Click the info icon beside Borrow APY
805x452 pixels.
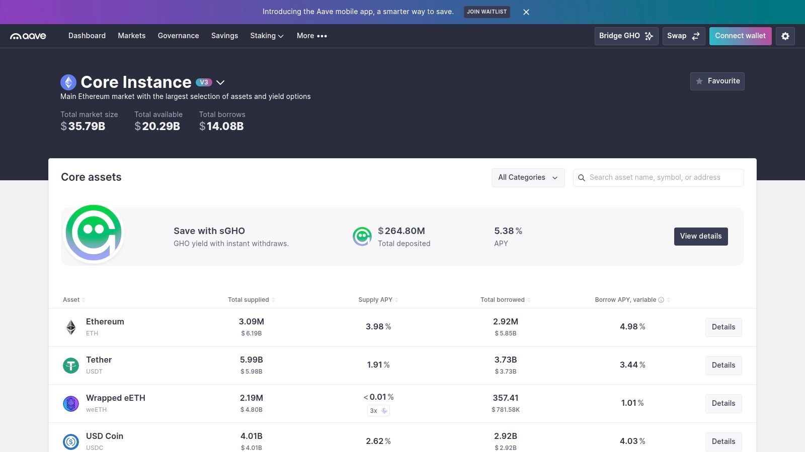tap(662, 299)
